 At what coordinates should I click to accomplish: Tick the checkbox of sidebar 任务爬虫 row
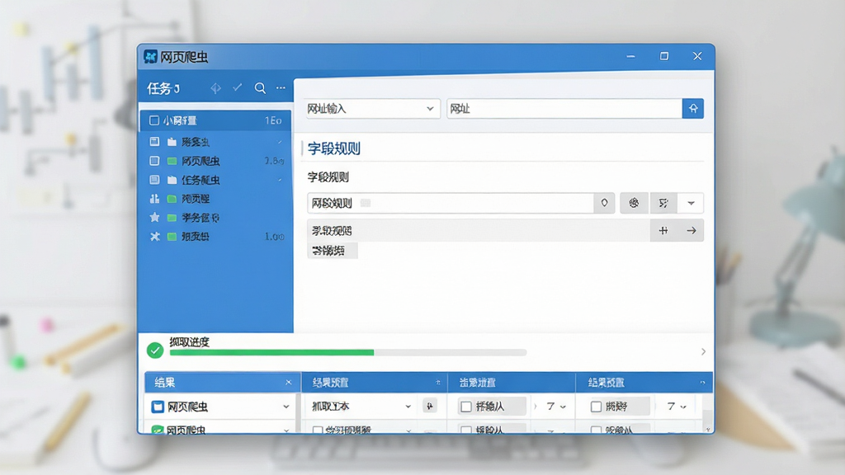click(x=154, y=180)
